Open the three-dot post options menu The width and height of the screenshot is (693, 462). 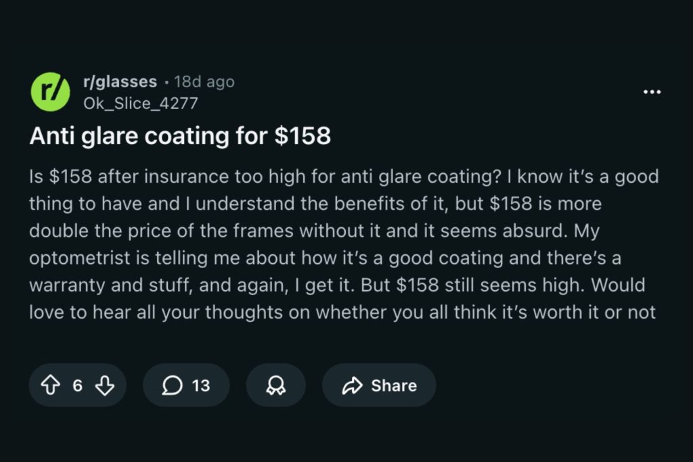coord(652,91)
